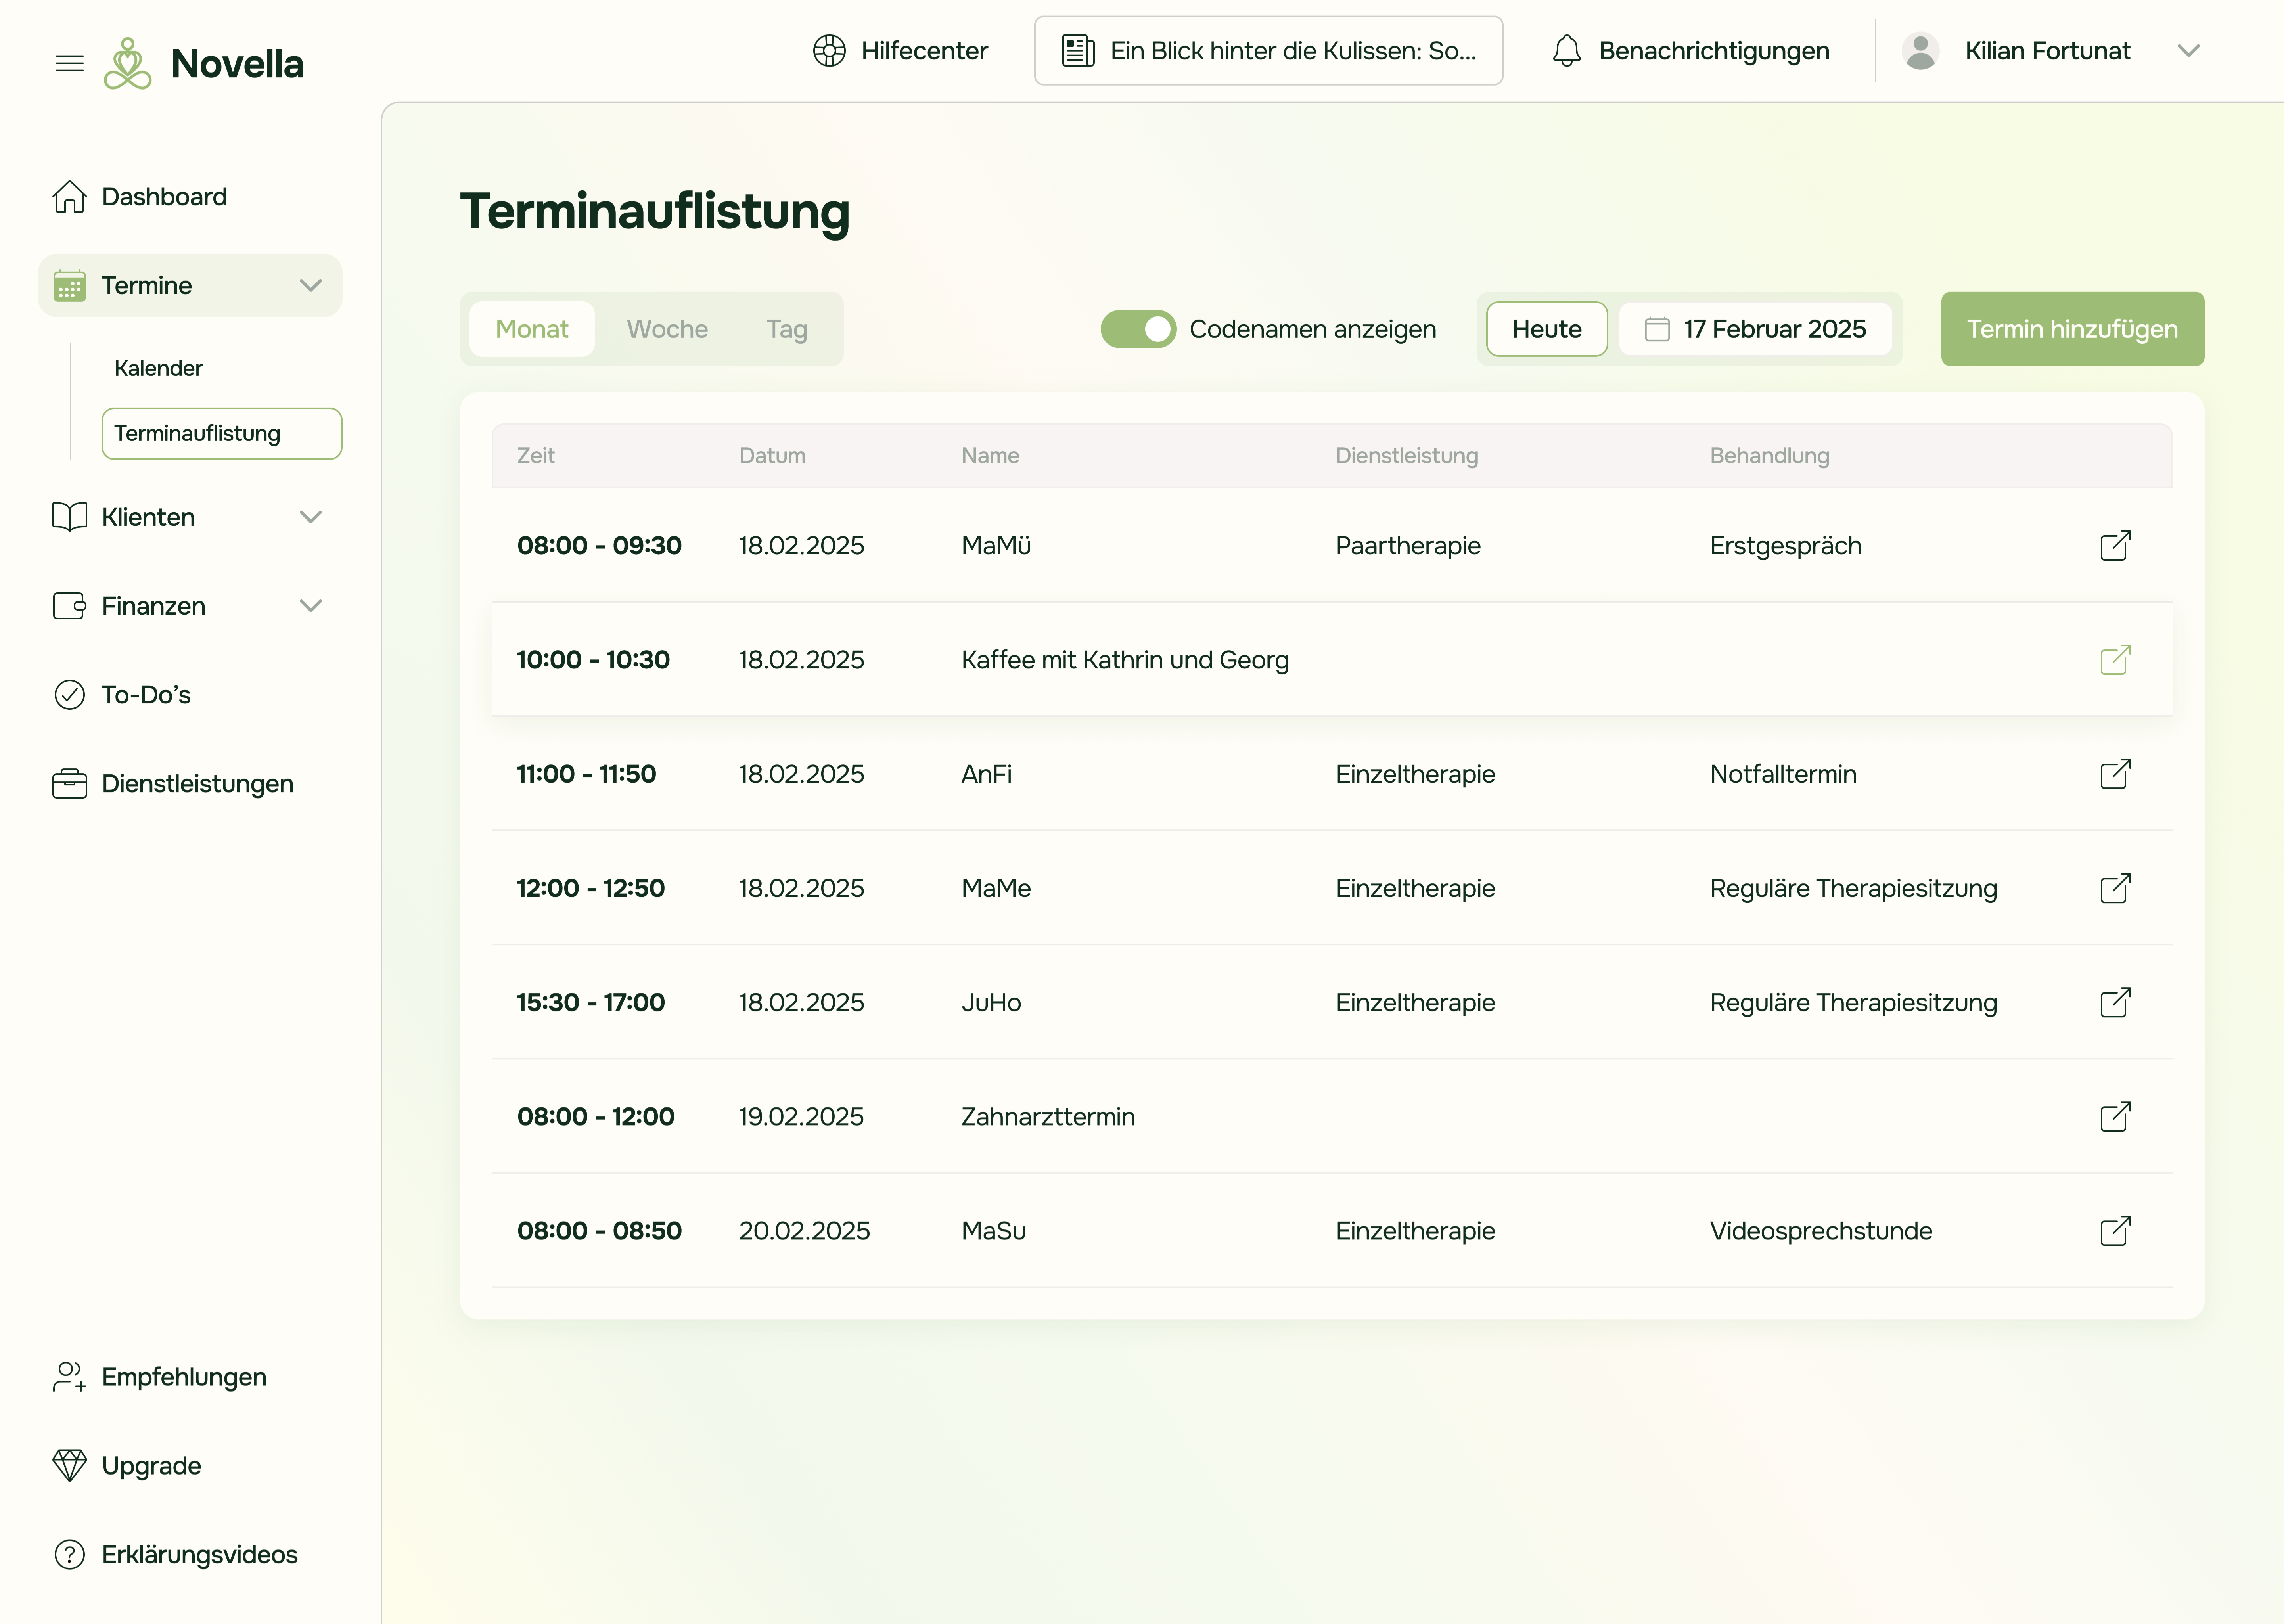Click the 'Zahnarzttermin' name cell
The height and width of the screenshot is (1624, 2284).
tap(1048, 1116)
